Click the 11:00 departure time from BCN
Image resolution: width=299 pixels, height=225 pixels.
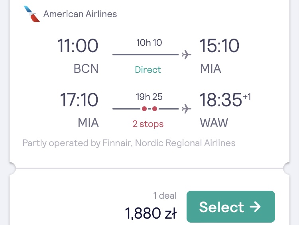click(x=78, y=46)
